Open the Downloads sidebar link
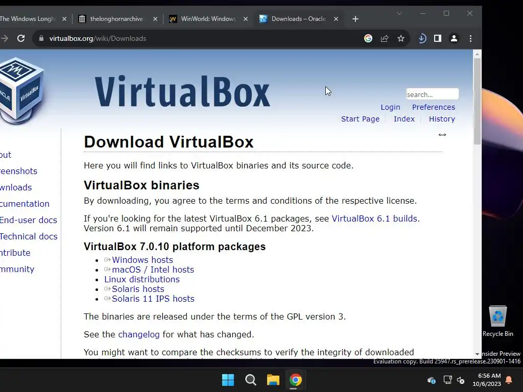This screenshot has width=523, height=392. click(16, 187)
